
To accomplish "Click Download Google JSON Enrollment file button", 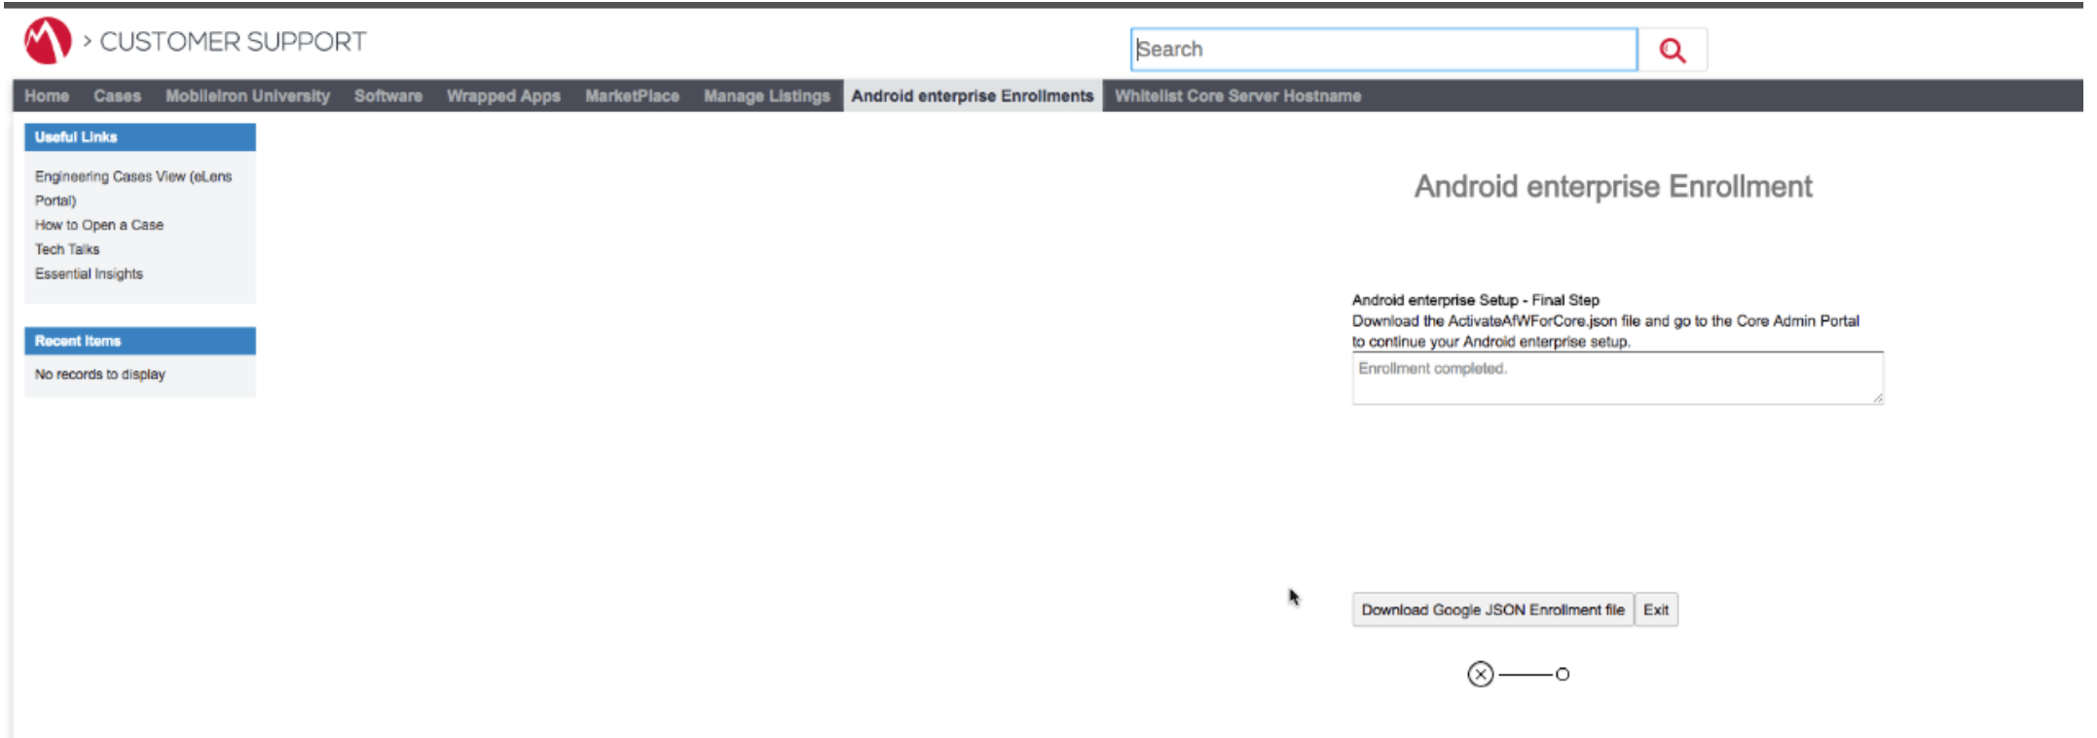I will pyautogui.click(x=1492, y=609).
